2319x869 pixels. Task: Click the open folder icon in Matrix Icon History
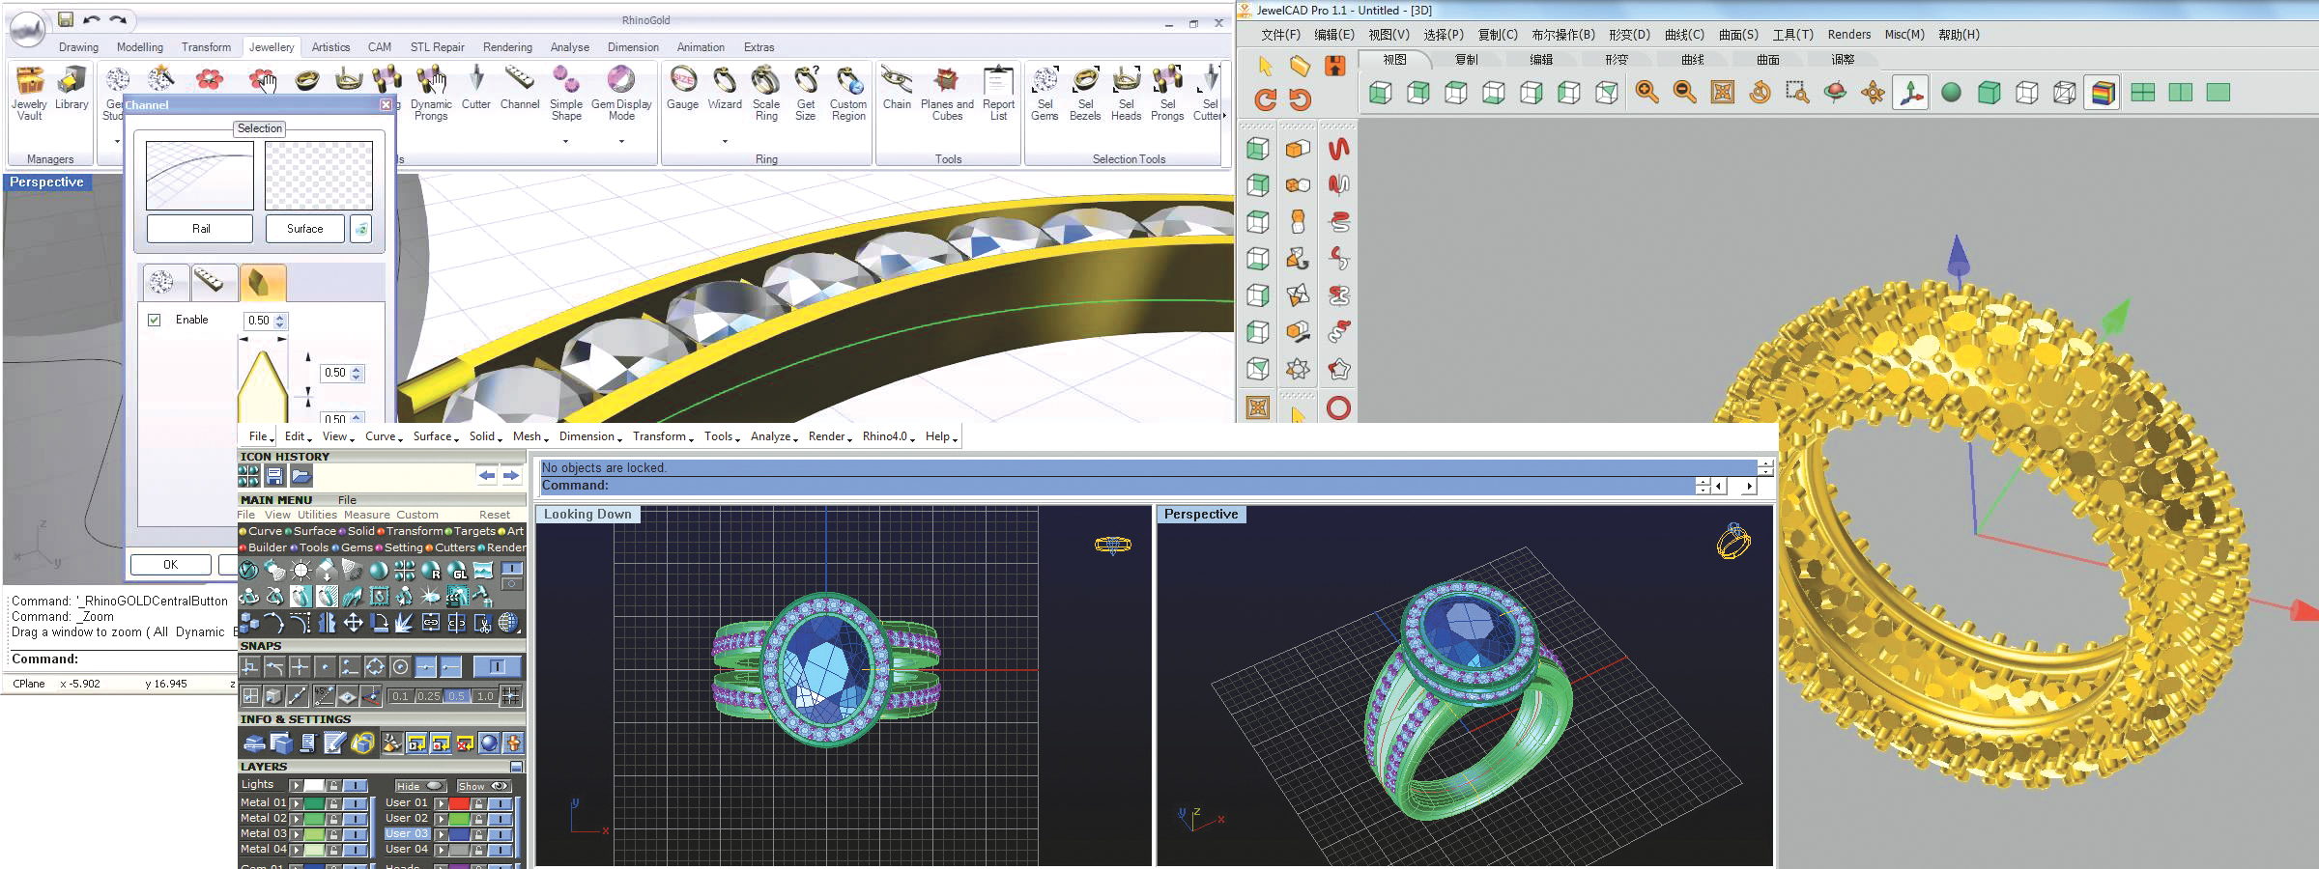tap(301, 475)
